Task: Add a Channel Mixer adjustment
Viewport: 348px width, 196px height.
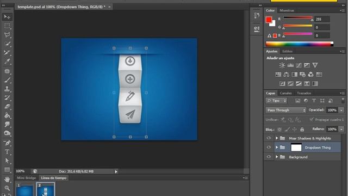Action: point(310,75)
